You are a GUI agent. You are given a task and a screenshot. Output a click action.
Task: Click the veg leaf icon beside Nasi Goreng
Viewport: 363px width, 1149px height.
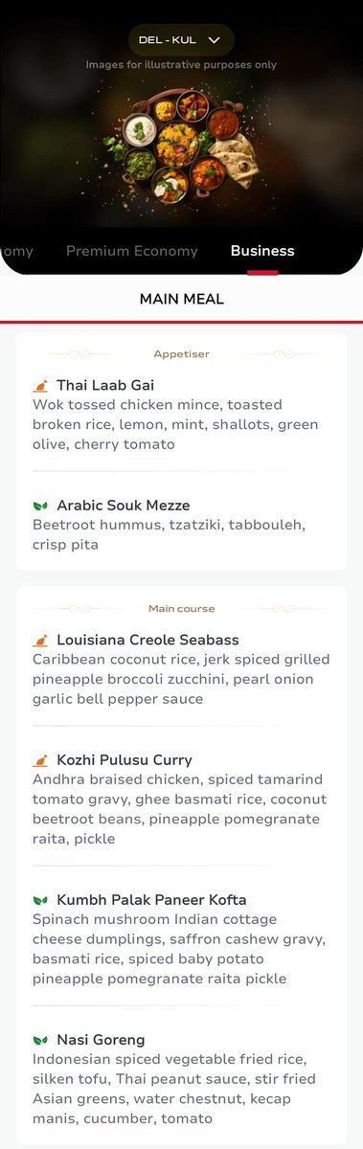point(40,1040)
